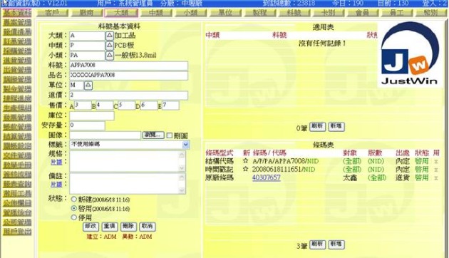Open lookup triangle beside 單位 field
This screenshot has width=449, height=258.
click(88, 85)
